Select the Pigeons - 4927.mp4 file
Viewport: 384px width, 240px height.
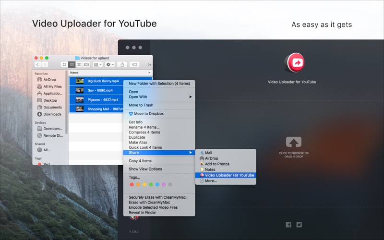(x=96, y=99)
